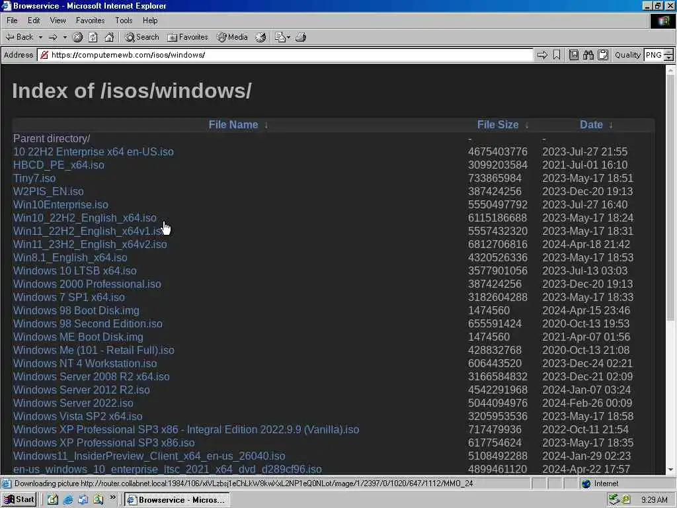Download 10 22H2 Enterprise x64 en-US.iso
This screenshot has height=508, width=677.
93,152
